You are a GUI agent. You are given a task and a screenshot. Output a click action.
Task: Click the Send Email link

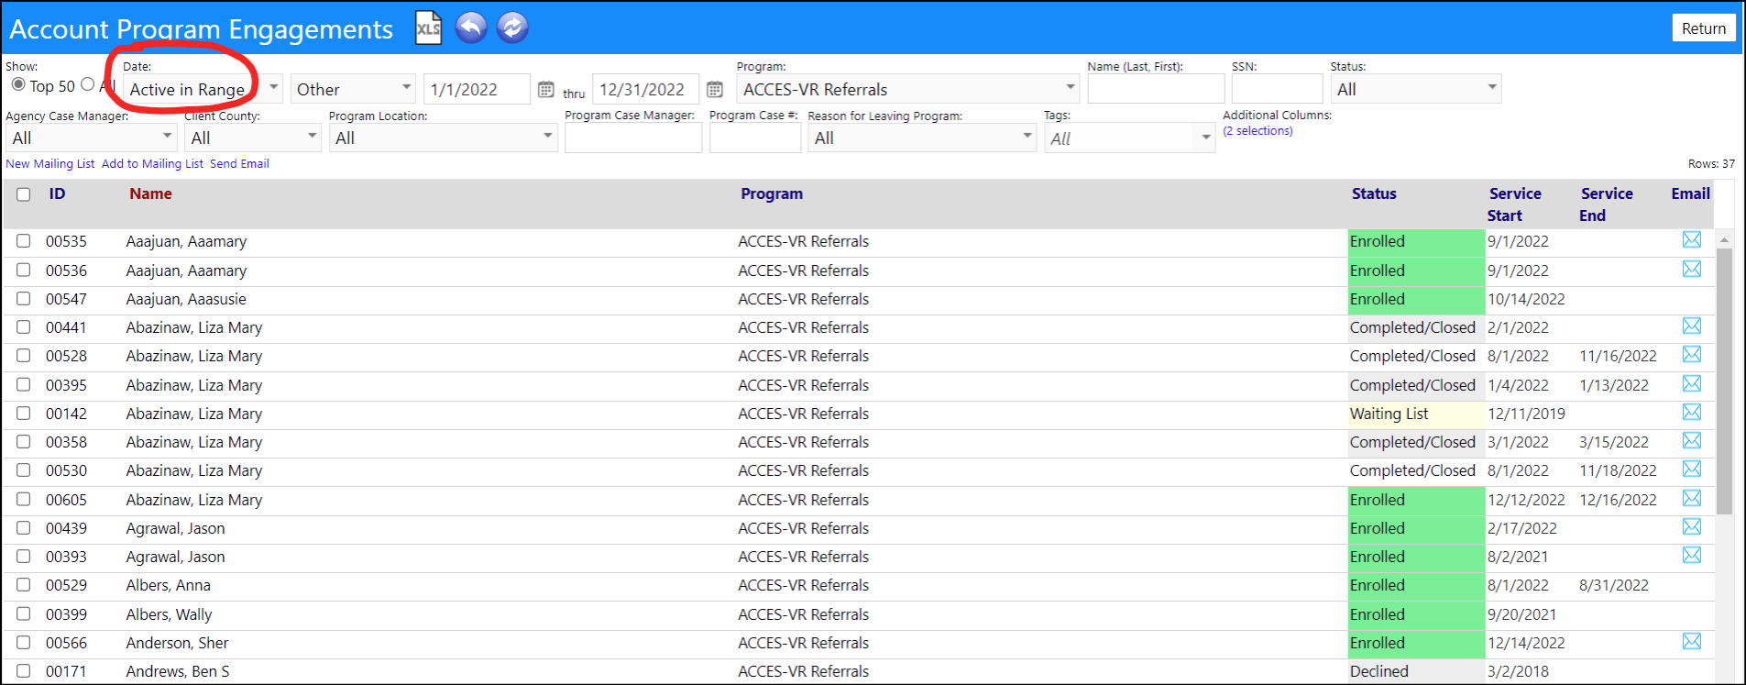coord(239,163)
